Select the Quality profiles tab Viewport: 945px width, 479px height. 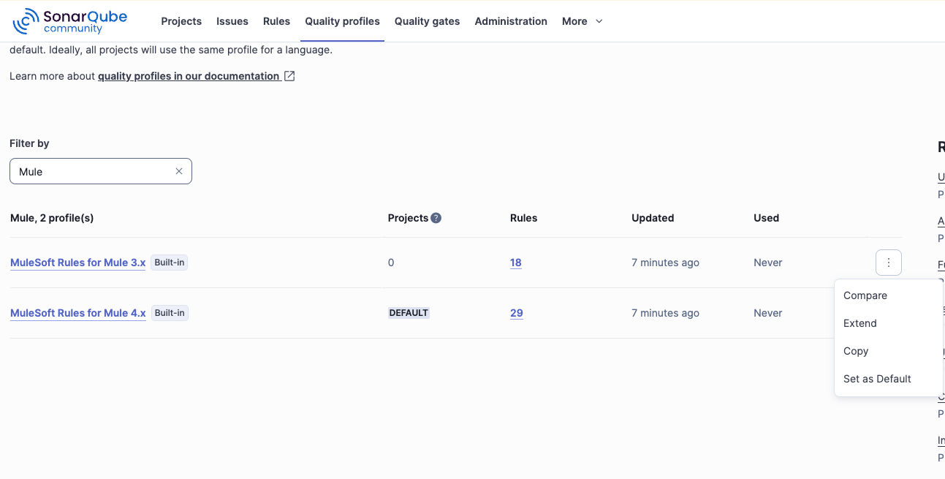click(x=343, y=21)
